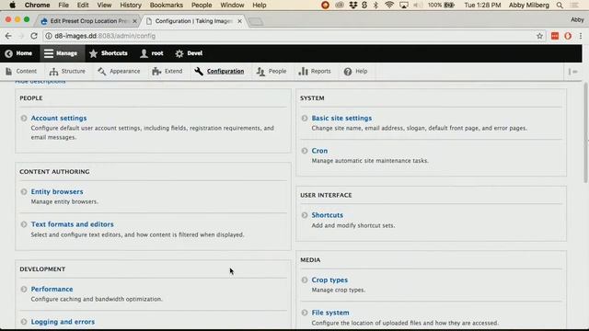Viewport: 589px width, 331px height.
Task: Open Logging and errors link
Action: point(63,322)
